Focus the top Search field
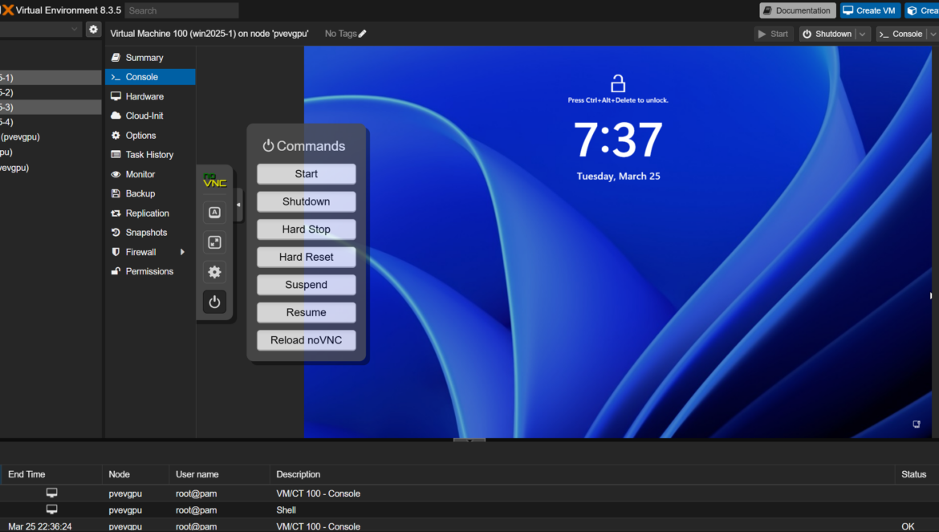 click(182, 10)
